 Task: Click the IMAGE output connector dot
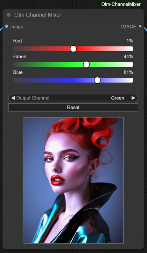(140, 26)
